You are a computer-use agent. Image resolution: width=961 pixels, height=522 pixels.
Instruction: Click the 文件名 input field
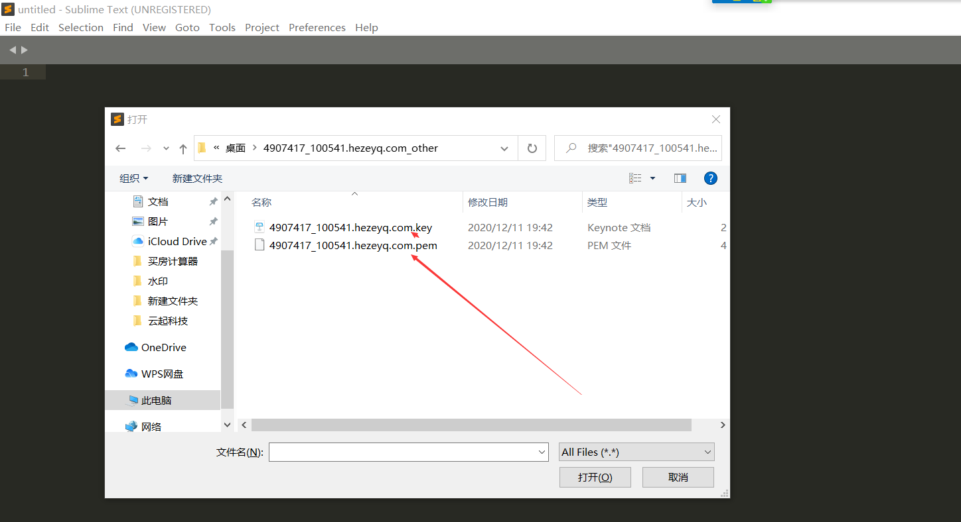pos(405,452)
